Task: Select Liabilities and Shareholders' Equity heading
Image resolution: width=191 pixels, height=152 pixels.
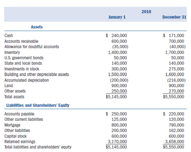Action: tap(38, 105)
